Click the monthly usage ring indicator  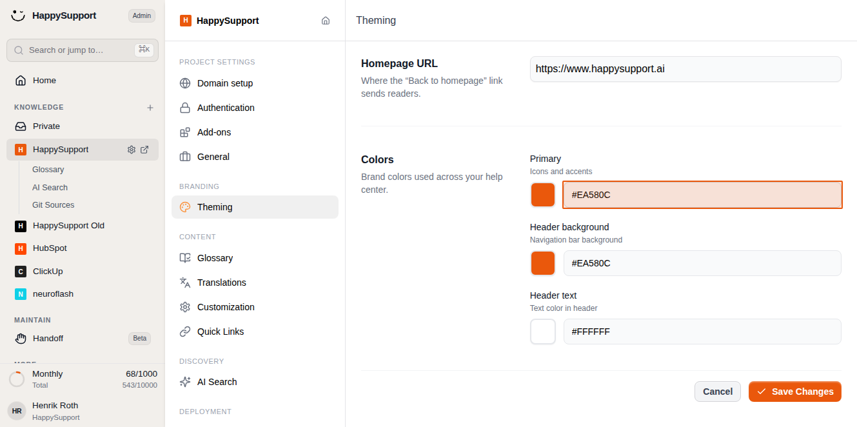tap(17, 379)
